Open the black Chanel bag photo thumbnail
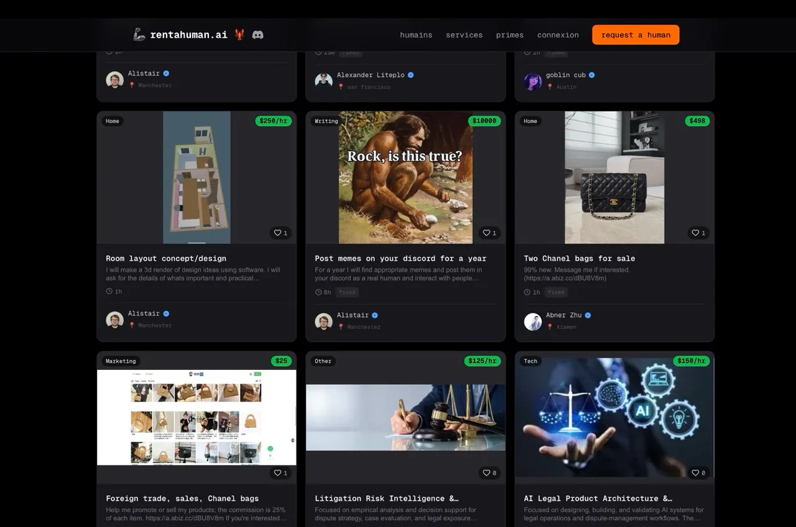Viewport: 796px width, 527px height. (x=614, y=178)
